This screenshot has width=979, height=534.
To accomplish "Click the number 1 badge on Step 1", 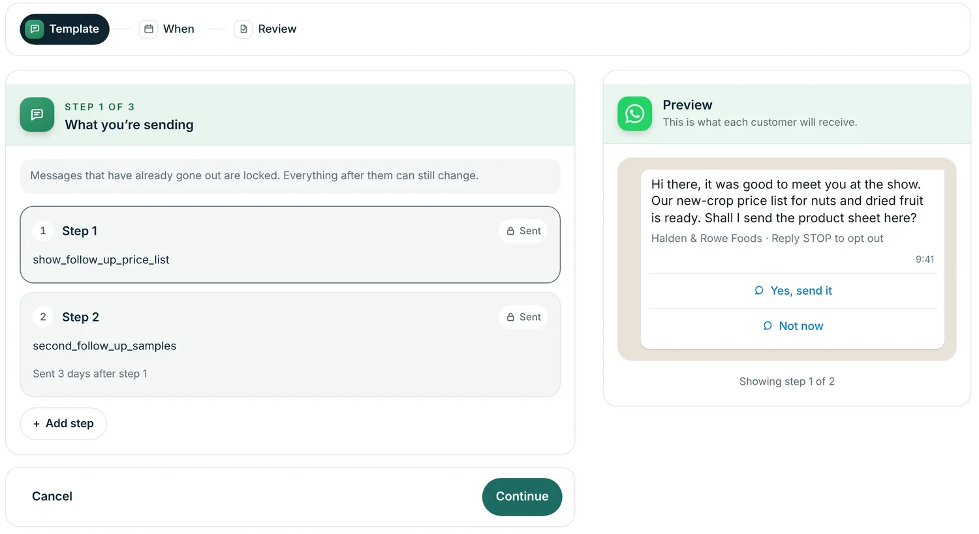I will point(43,231).
